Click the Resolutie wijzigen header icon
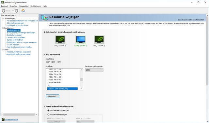209x123 pixels. (44, 18)
